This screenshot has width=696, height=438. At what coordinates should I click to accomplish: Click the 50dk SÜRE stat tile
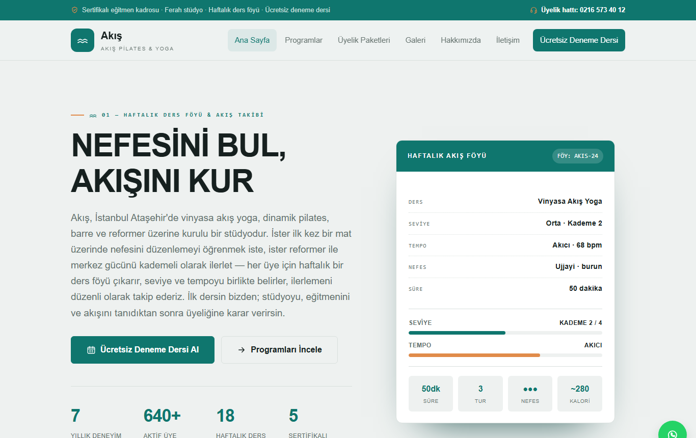click(x=431, y=394)
